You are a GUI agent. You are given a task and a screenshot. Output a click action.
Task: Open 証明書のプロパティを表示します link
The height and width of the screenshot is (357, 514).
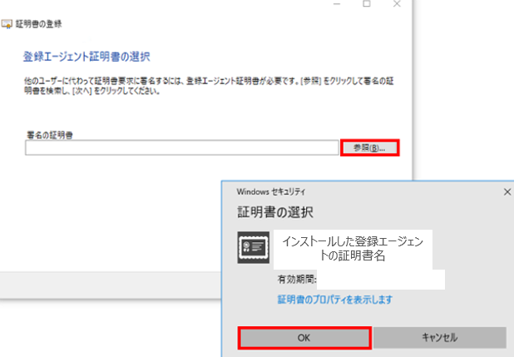click(334, 300)
